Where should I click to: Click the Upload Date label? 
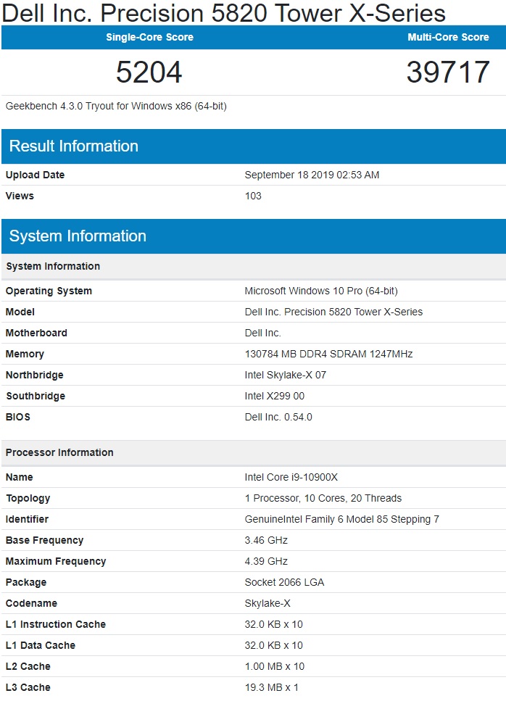pyautogui.click(x=35, y=175)
